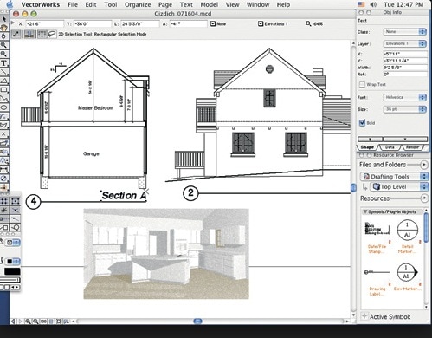Click zoom out icon in bottom bar
Image resolution: width=432 pixels, height=338 pixels.
click(x=35, y=321)
